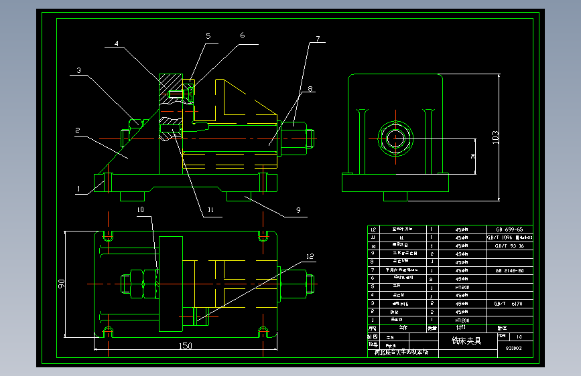Click the GB/T 1096 standard cell
581x376 pixels.
coord(509,238)
